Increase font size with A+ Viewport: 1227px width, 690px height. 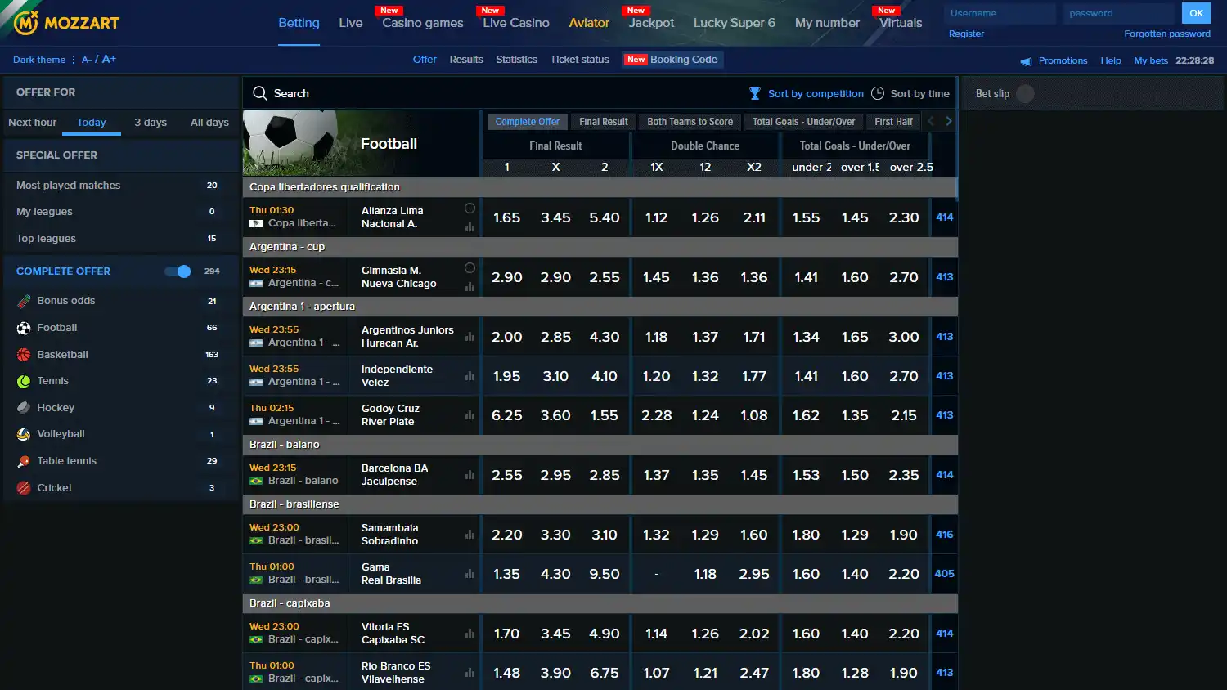click(109, 60)
